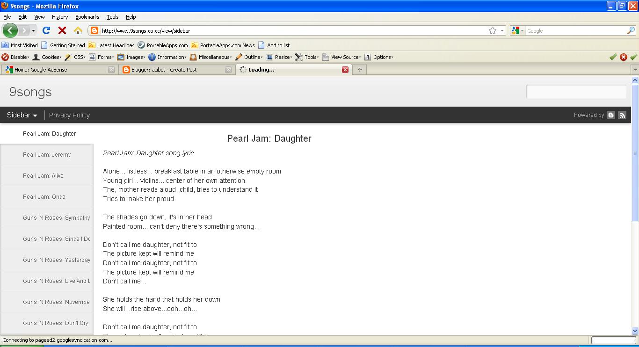Click the Pearl Jam: Daughter post title

click(x=269, y=138)
